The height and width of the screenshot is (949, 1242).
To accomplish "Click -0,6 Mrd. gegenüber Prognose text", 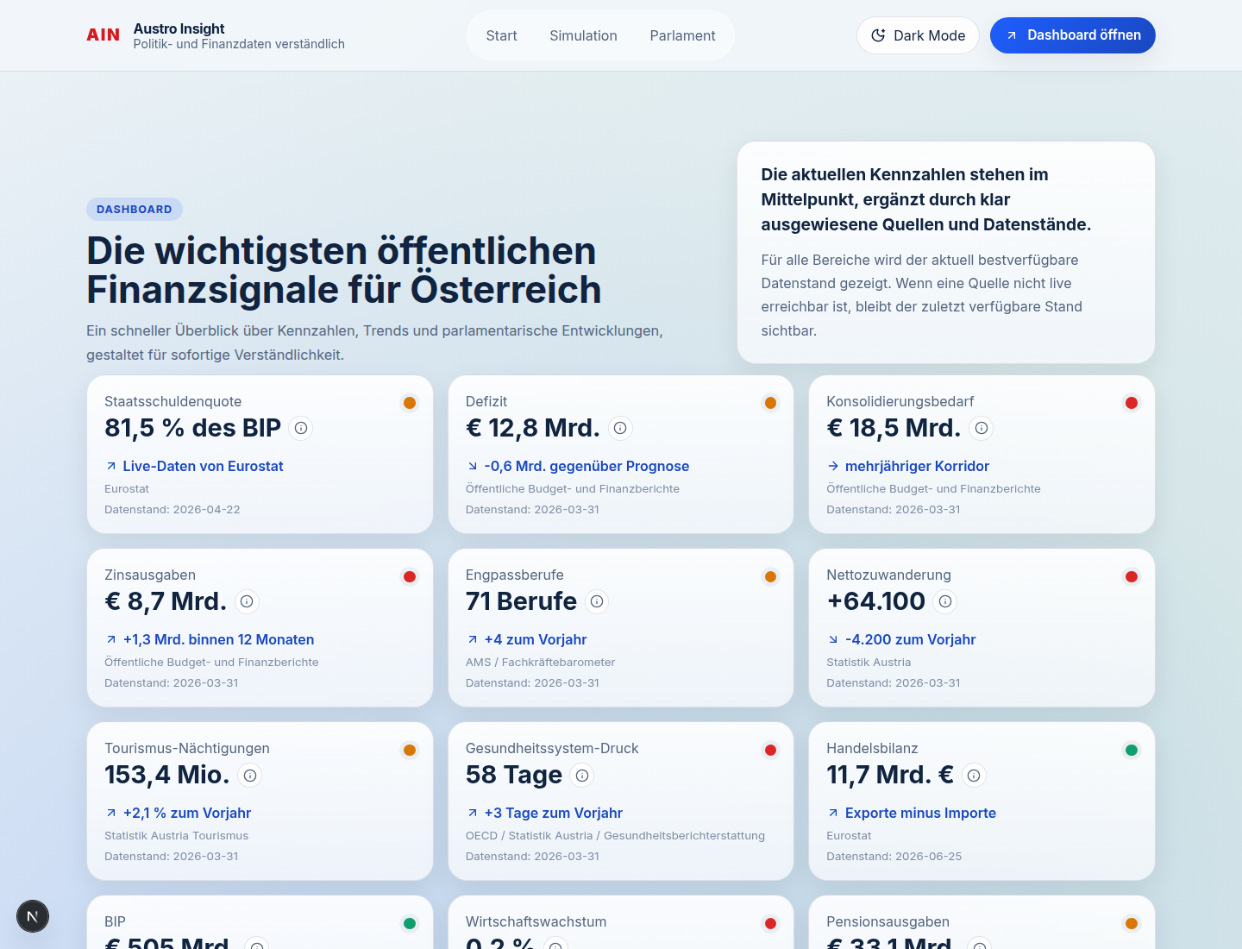I will [586, 466].
